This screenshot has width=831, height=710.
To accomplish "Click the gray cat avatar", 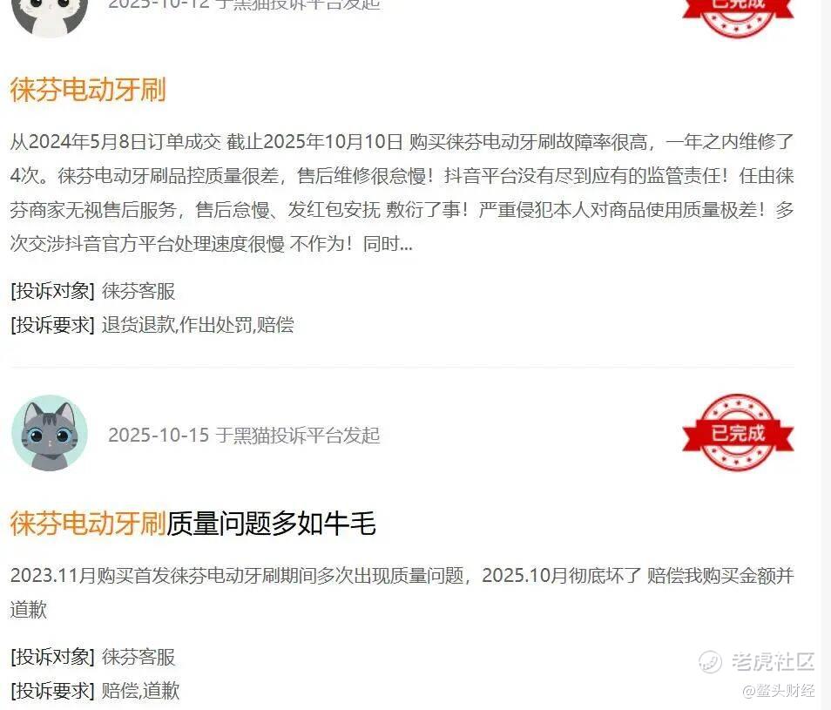I will pyautogui.click(x=50, y=433).
